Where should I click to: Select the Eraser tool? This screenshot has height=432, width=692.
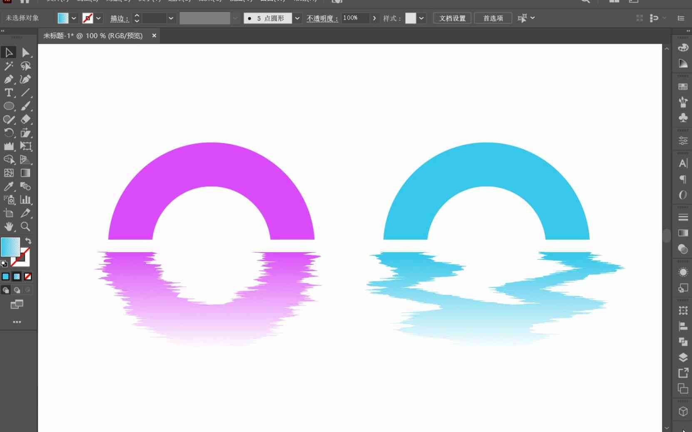coord(26,119)
